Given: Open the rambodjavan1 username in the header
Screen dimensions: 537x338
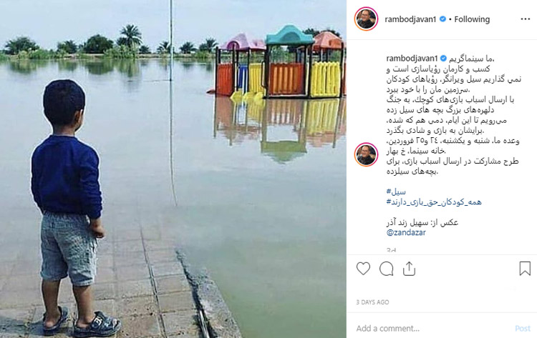Looking at the screenshot, I should coord(410,19).
